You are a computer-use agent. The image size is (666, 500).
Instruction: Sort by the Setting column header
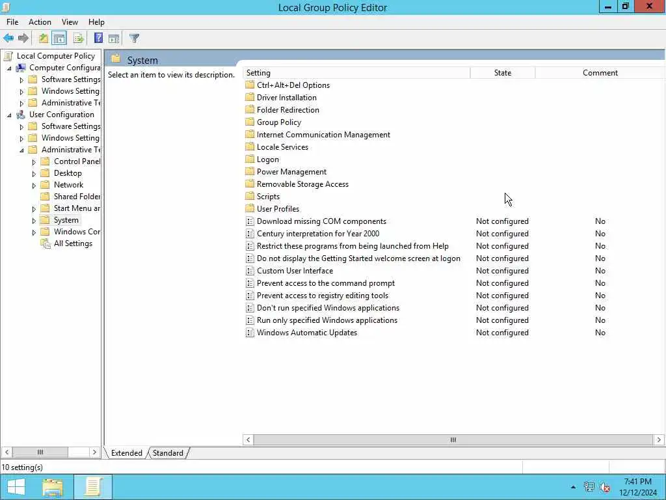click(357, 73)
